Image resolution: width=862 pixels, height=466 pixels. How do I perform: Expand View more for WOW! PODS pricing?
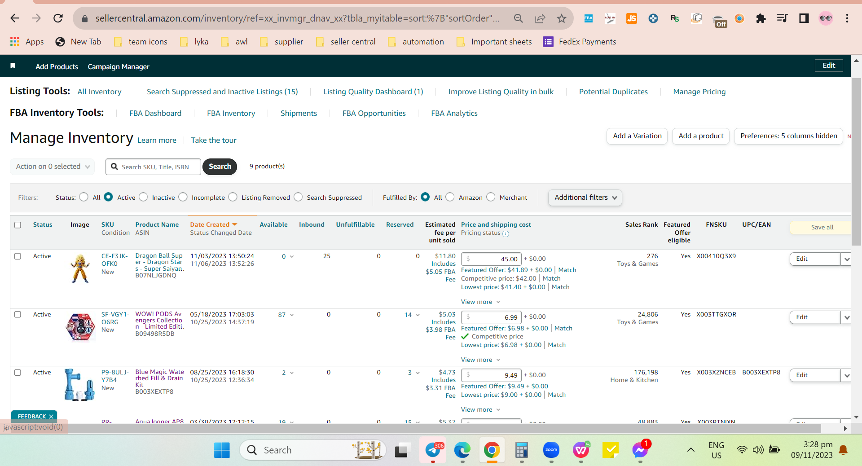(x=480, y=360)
